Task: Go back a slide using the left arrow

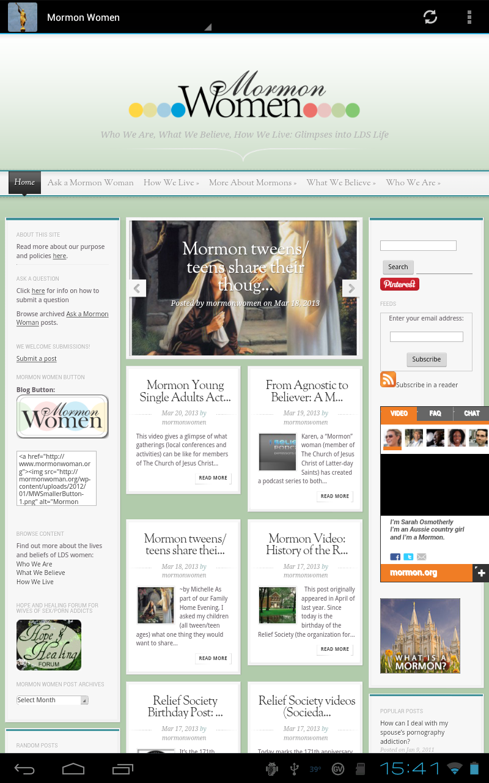Action: [x=138, y=288]
